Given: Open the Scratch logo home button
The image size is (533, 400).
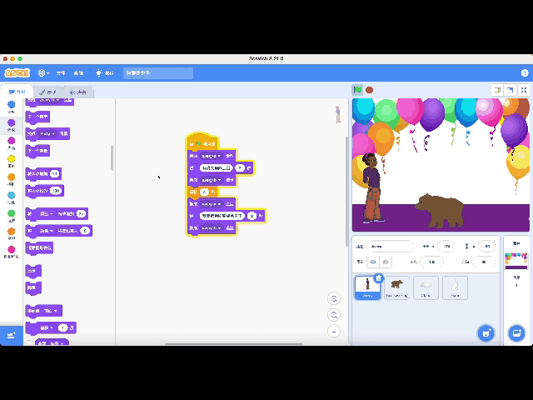Looking at the screenshot, I should point(17,72).
